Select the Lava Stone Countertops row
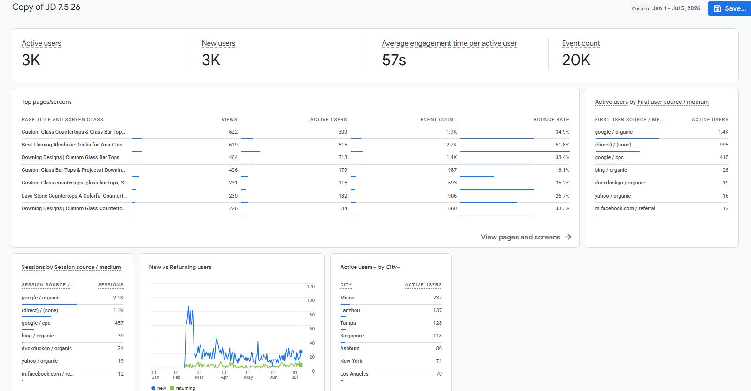 [295, 196]
